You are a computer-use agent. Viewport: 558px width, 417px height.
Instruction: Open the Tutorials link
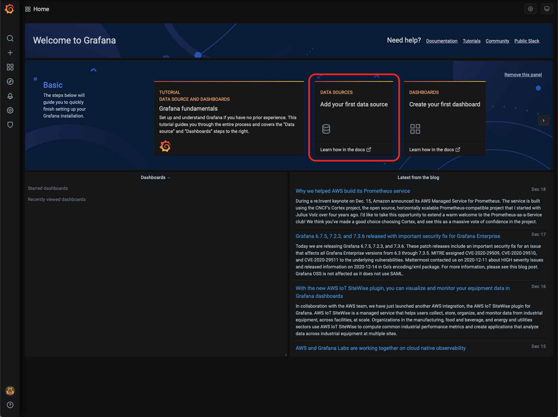472,41
